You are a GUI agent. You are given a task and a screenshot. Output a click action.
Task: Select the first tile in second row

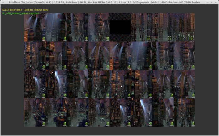tap(35, 56)
